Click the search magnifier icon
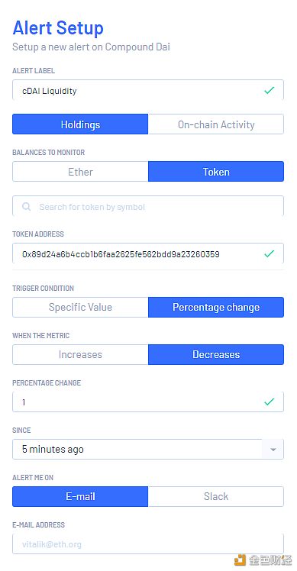The image size is (297, 571). 26,207
